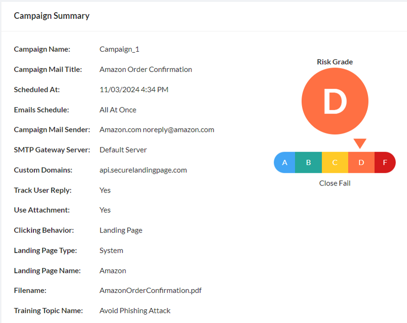The height and width of the screenshot is (323, 407).
Task: Click the Risk Grade heading
Action: 335,62
